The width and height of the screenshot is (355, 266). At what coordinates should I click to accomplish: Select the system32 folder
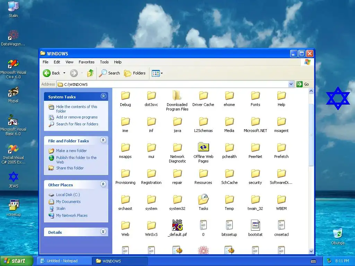(x=177, y=203)
